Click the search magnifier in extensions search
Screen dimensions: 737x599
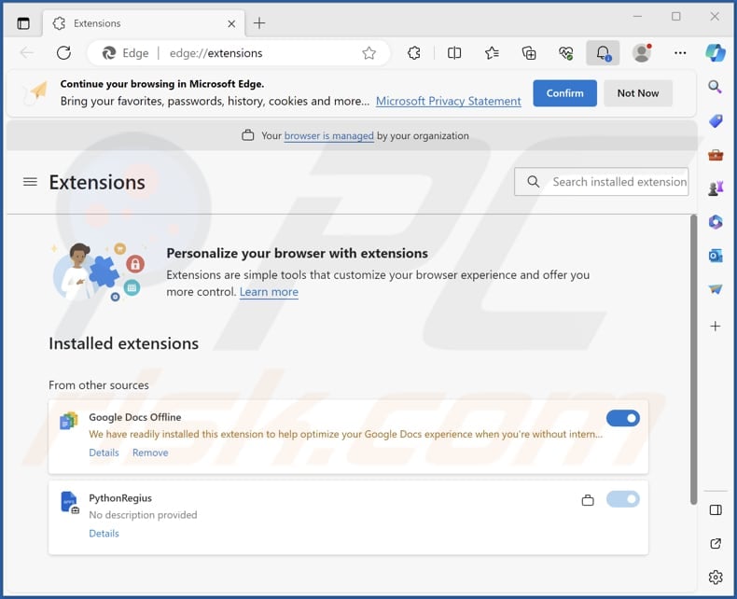[533, 182]
